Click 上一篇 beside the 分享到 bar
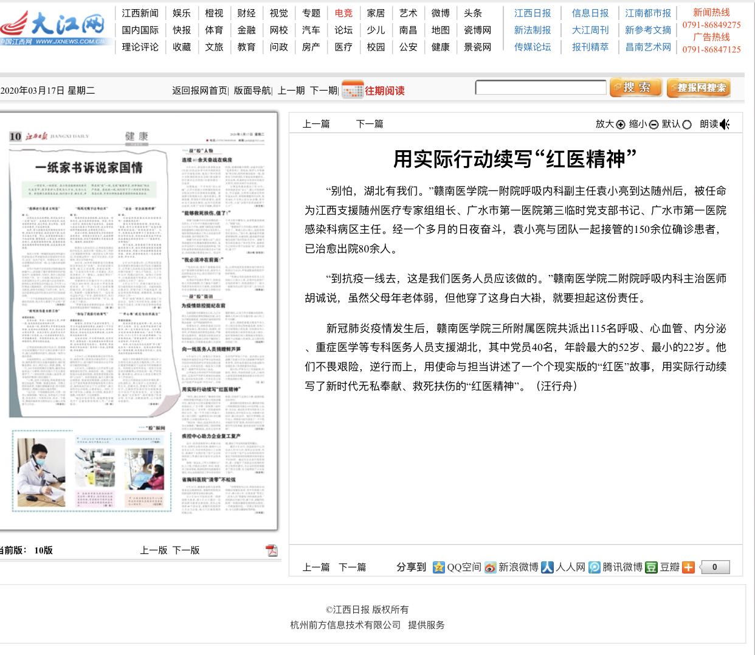 pos(316,567)
